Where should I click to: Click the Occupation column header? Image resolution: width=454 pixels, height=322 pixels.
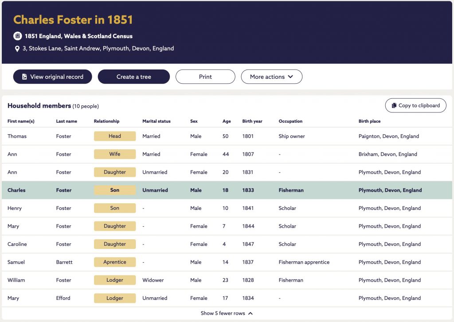(x=290, y=121)
